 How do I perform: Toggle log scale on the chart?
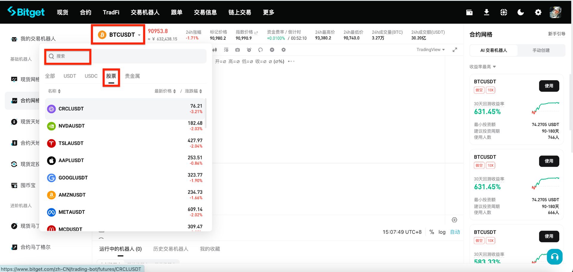point(442,232)
